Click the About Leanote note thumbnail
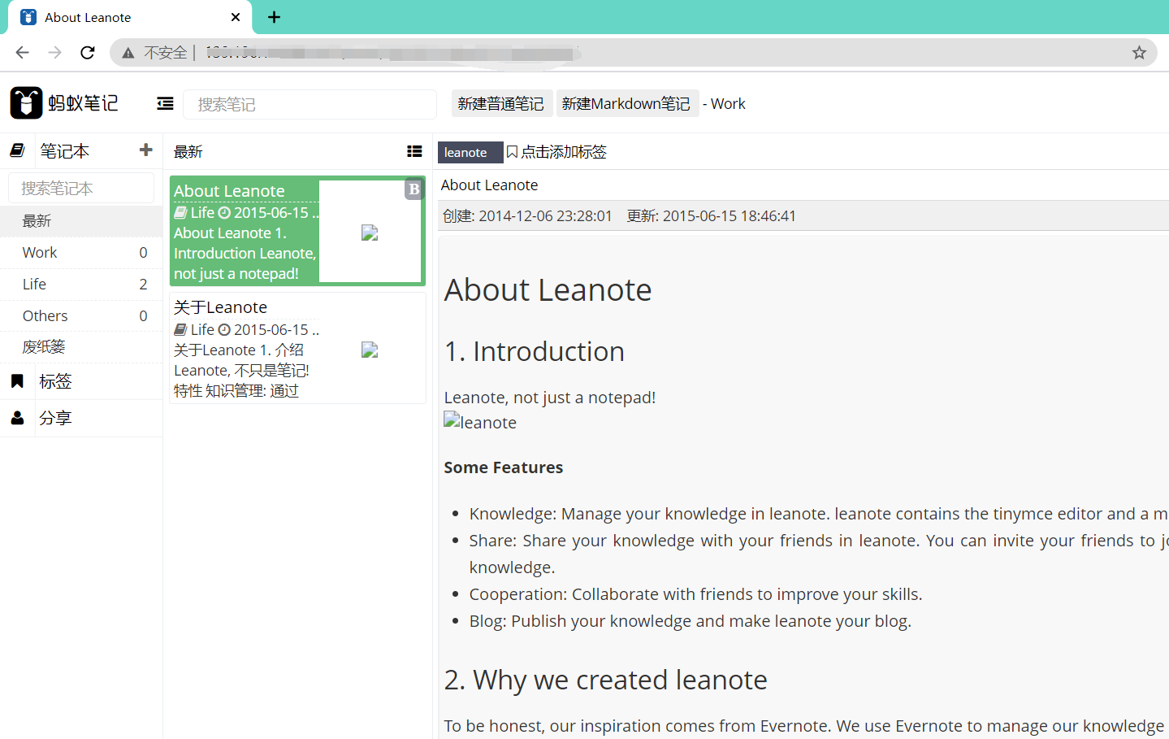Viewport: 1169px width, 739px height. (x=370, y=233)
